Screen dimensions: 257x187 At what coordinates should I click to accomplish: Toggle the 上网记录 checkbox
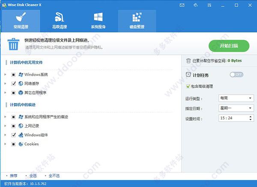pyautogui.click(x=13, y=126)
